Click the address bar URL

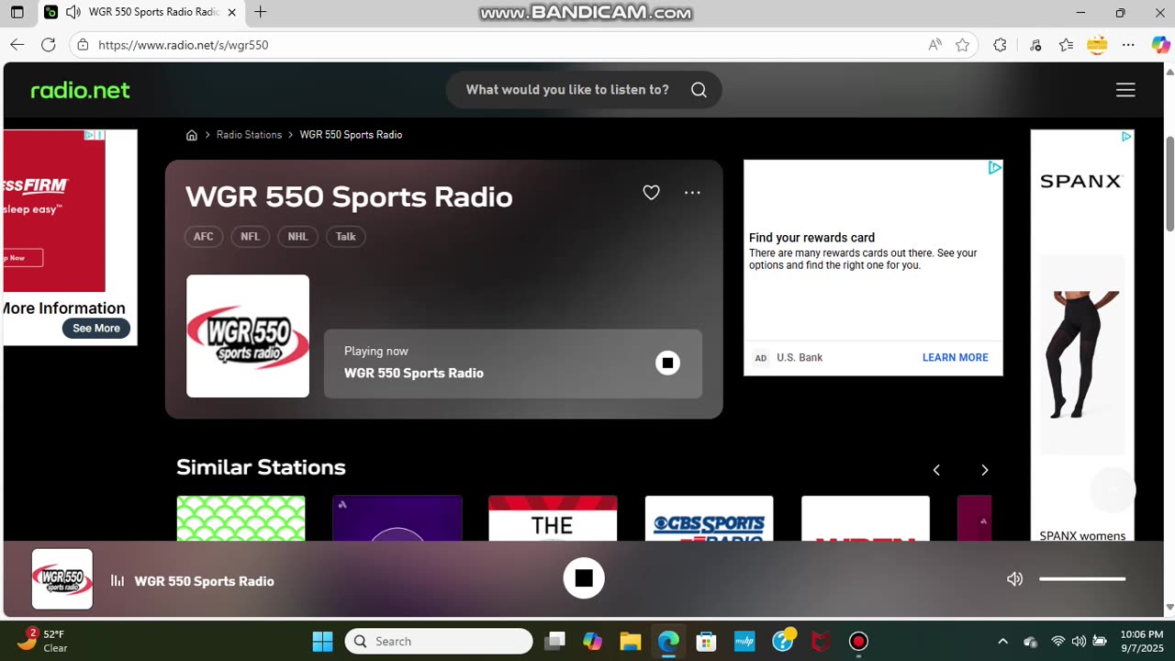point(184,45)
